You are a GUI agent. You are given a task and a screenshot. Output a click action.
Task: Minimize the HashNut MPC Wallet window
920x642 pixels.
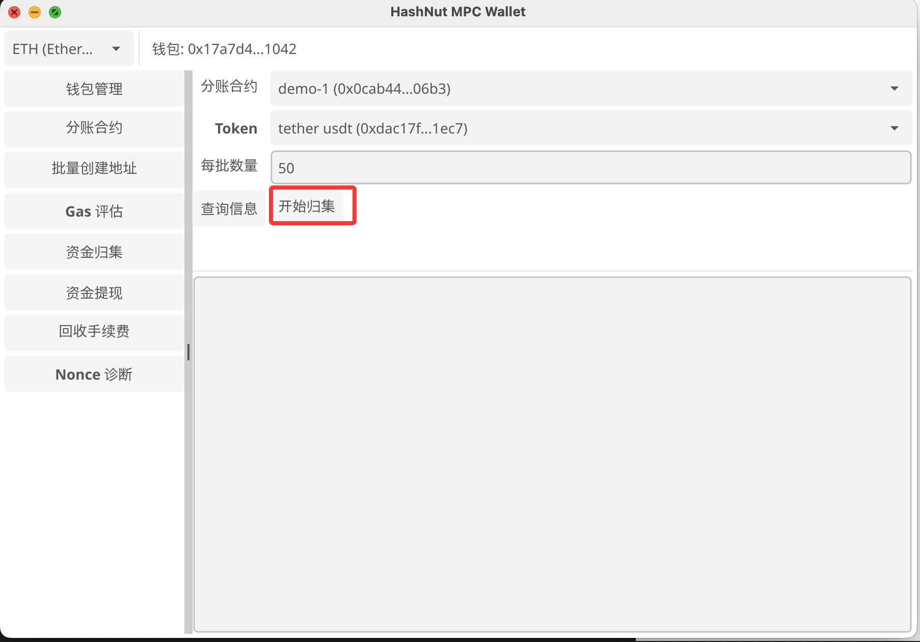[x=35, y=12]
